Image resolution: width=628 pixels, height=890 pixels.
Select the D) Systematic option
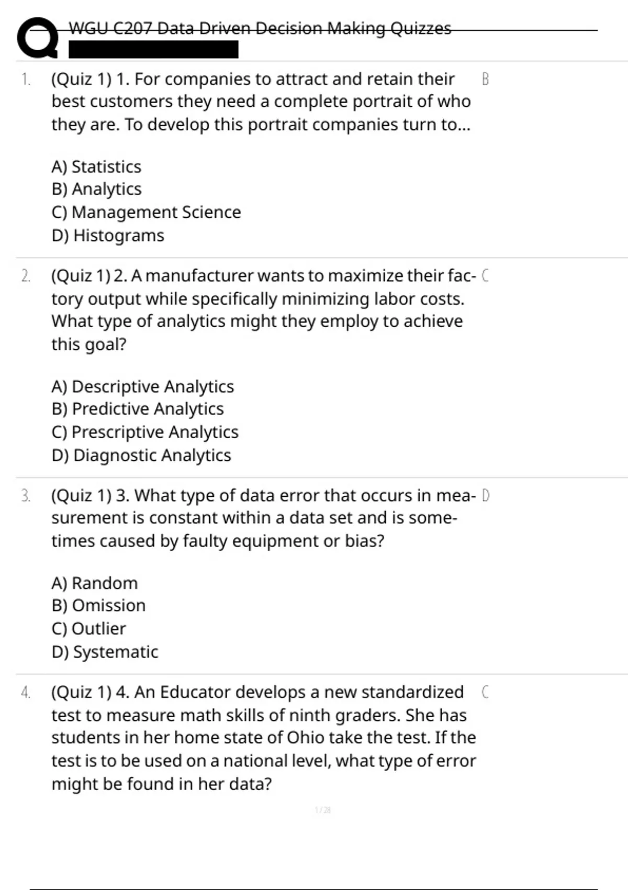tap(105, 652)
